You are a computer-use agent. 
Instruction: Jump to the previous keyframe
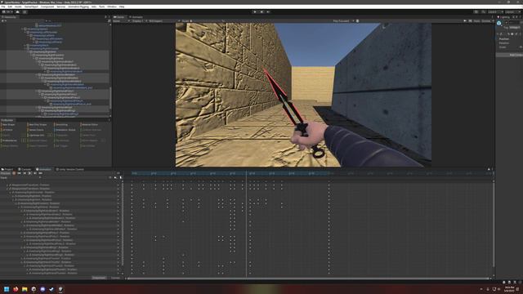pyautogui.click(x=25, y=173)
